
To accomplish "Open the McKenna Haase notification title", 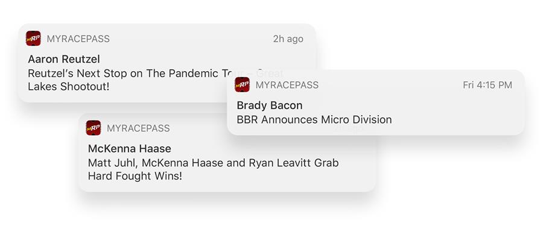I will (130, 149).
